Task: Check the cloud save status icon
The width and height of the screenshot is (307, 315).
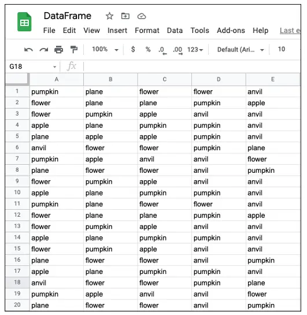Action: [x=142, y=16]
